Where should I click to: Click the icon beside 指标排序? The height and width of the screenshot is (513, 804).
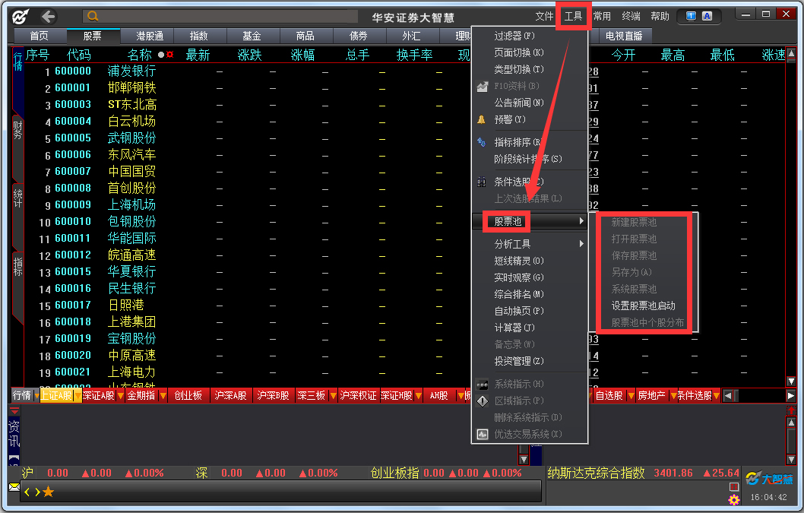482,142
